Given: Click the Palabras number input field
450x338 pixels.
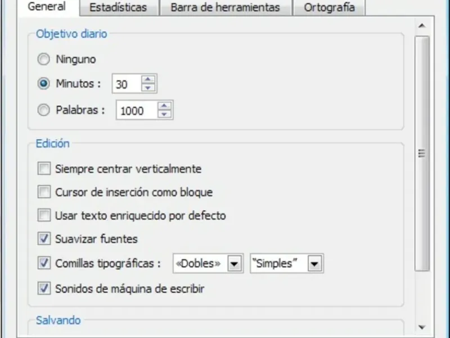Looking at the screenshot, I should point(136,110).
